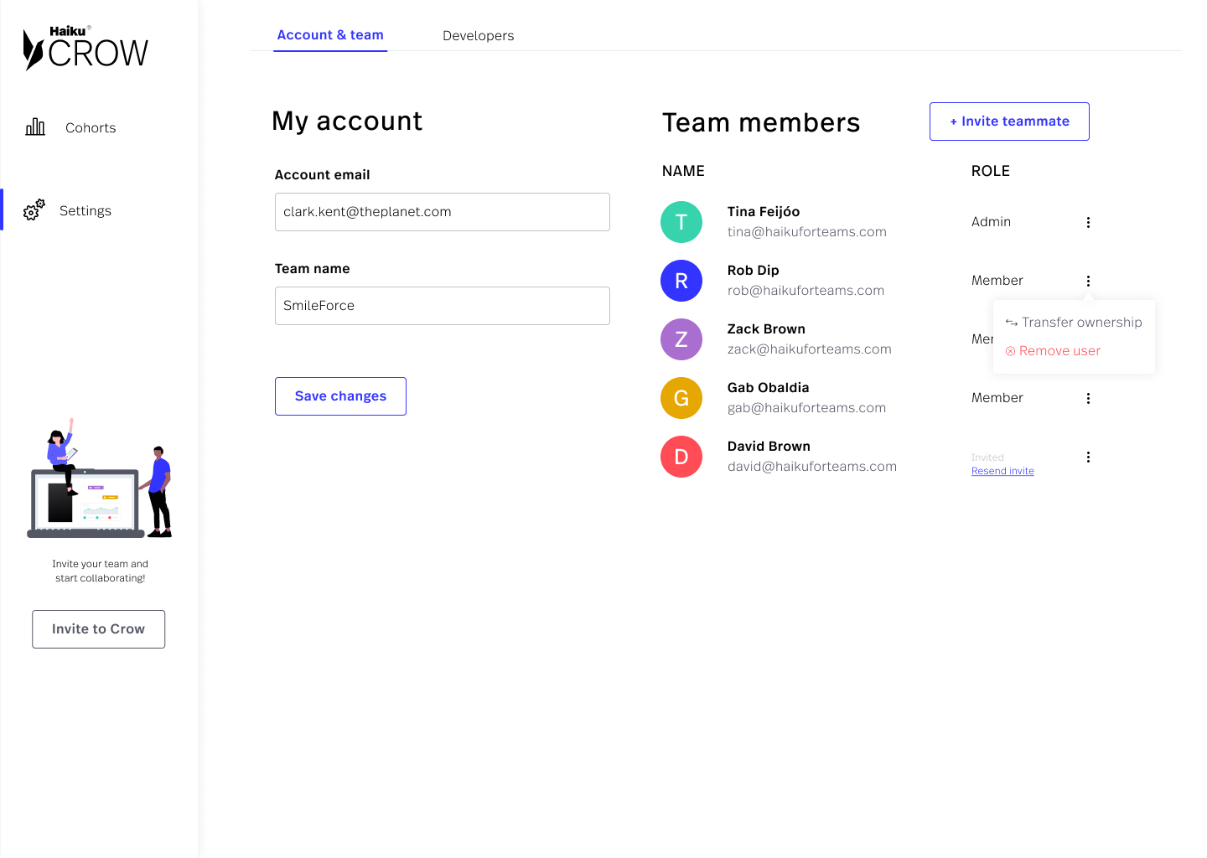Switch to the Account & team tab
The image size is (1207, 858).
click(x=330, y=35)
